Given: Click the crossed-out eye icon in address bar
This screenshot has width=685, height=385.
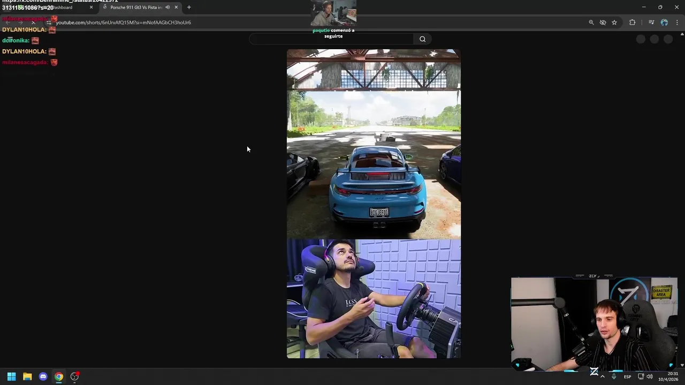Looking at the screenshot, I should [x=603, y=22].
